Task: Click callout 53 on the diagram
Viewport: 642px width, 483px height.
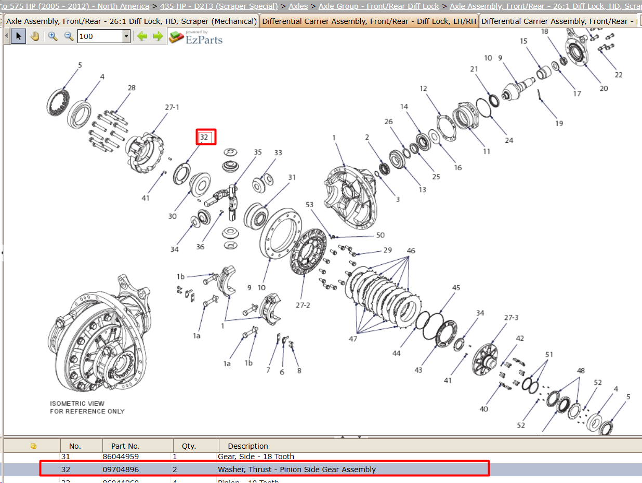Action: pos(309,205)
